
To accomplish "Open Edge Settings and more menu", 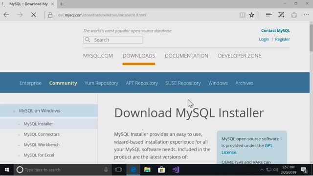I will pos(307,15).
